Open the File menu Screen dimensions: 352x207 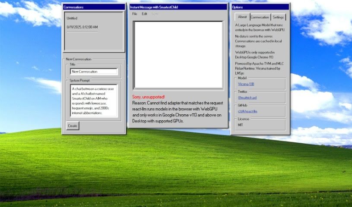point(134,14)
